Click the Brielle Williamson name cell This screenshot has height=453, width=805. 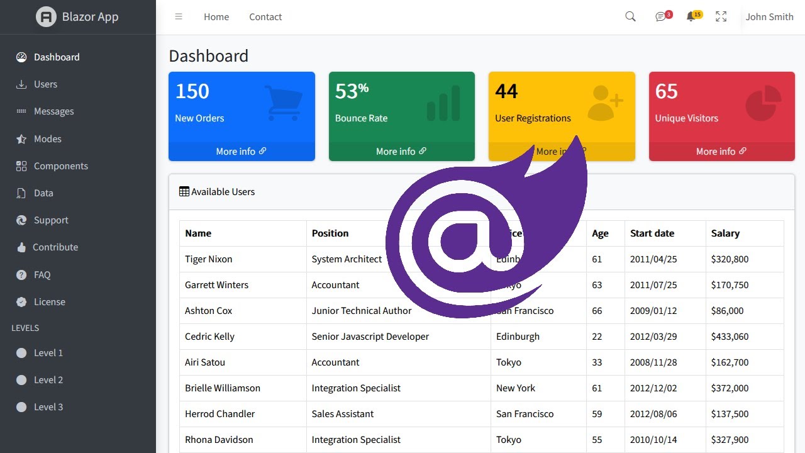click(243, 388)
